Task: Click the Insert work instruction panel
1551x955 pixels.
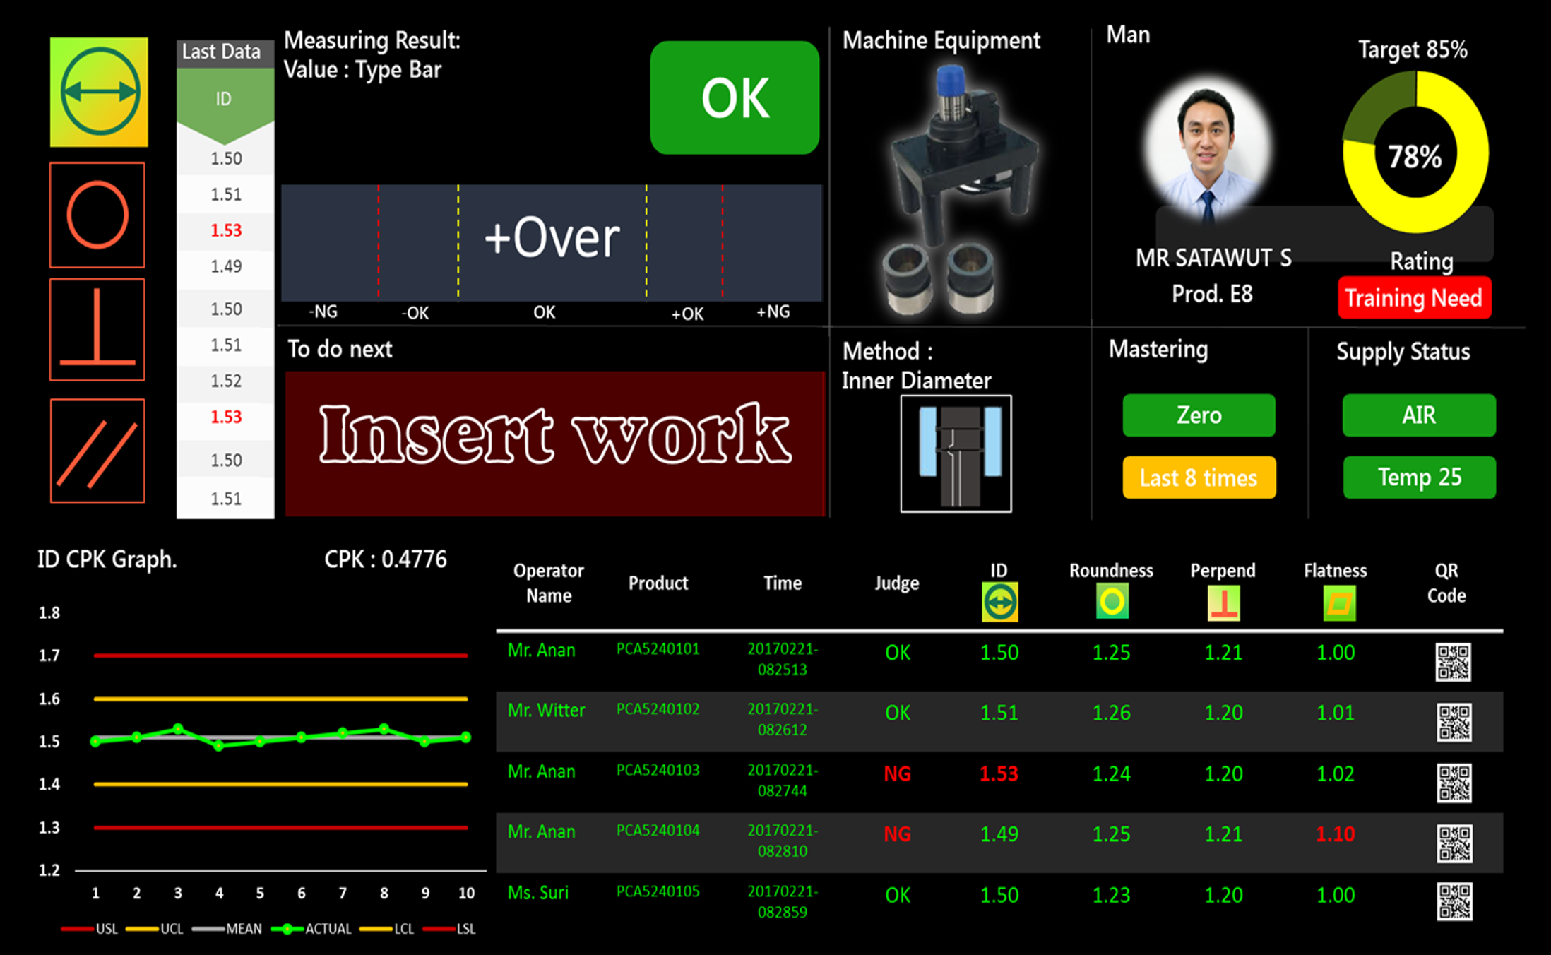Action: pyautogui.click(x=555, y=443)
